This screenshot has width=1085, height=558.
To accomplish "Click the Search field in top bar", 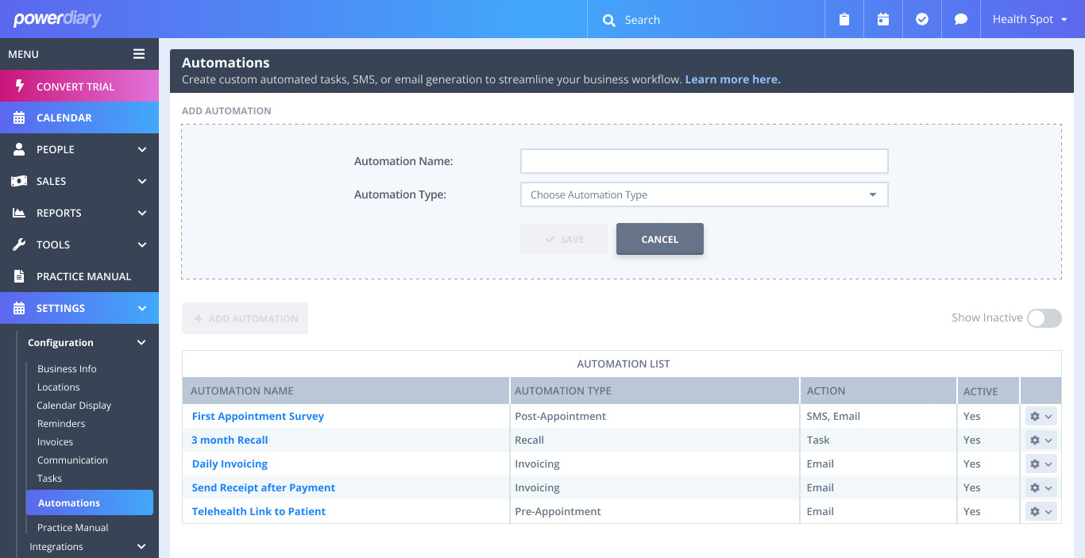I will 707,20.
